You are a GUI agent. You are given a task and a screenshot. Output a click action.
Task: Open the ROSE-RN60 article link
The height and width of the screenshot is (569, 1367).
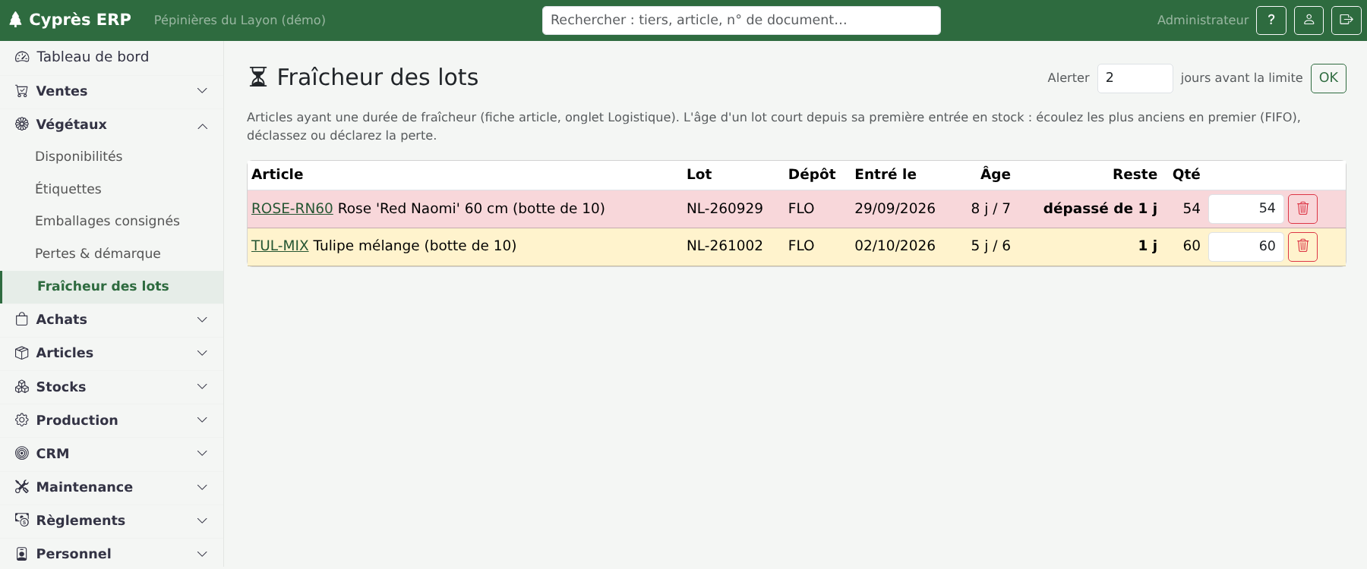[292, 209]
